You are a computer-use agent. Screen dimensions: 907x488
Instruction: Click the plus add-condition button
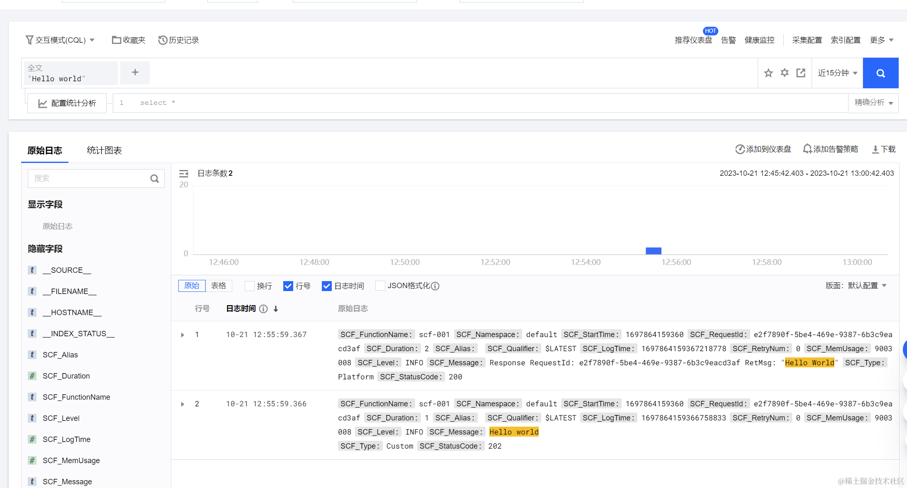[135, 73]
